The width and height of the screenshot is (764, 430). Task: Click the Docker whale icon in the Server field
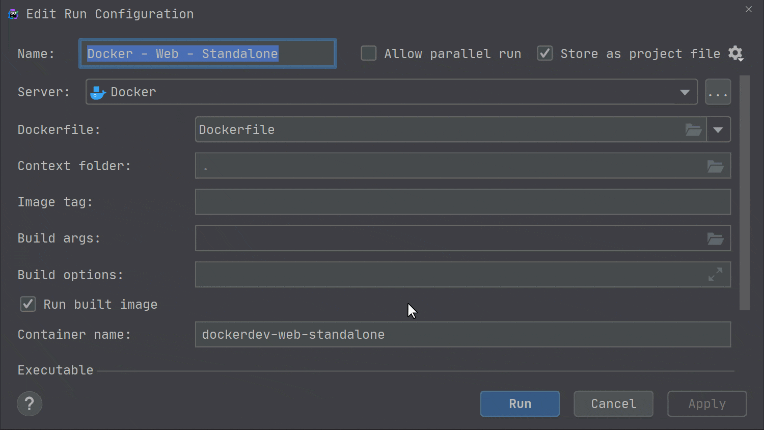tap(97, 92)
